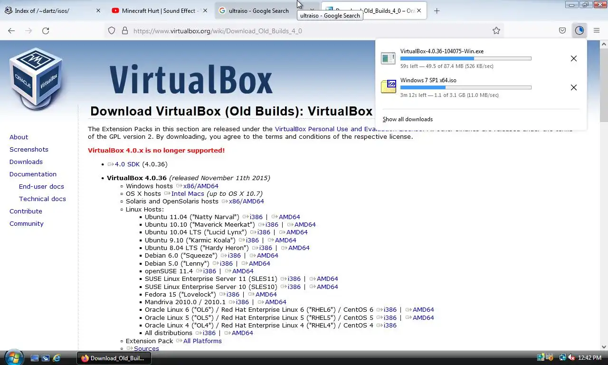Open the Downloads sidebar link
This screenshot has width=608, height=365.
(26, 162)
